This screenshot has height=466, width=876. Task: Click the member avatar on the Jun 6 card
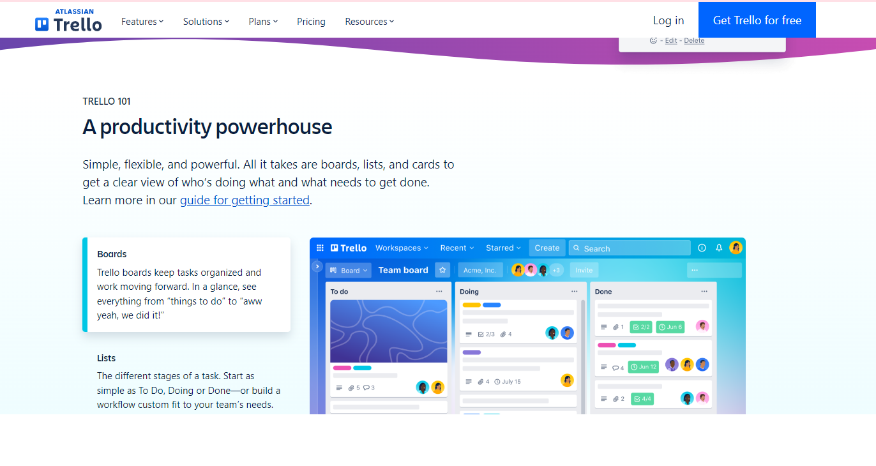[x=702, y=326]
